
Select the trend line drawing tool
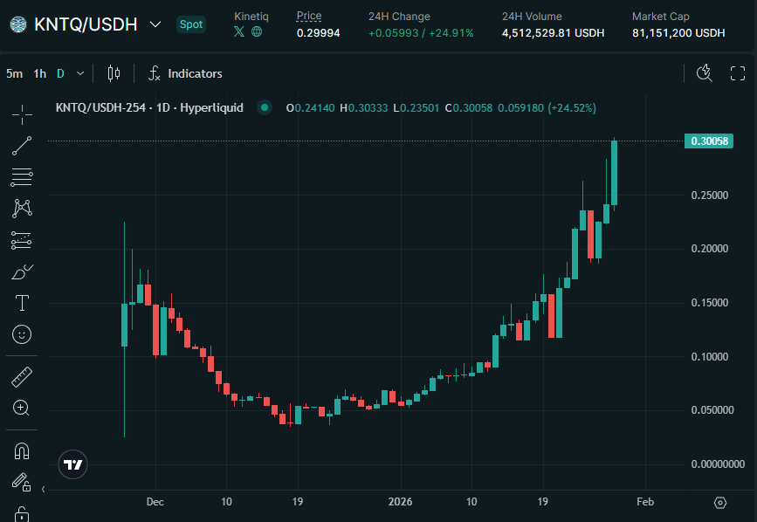coord(21,145)
